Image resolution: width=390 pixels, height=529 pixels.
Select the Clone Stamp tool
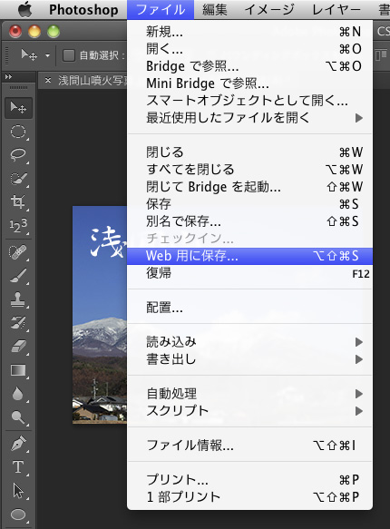(x=18, y=299)
